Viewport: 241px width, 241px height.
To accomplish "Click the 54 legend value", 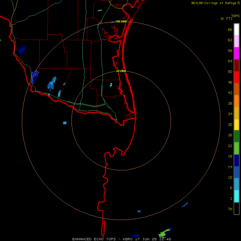I will (x=230, y=61).
